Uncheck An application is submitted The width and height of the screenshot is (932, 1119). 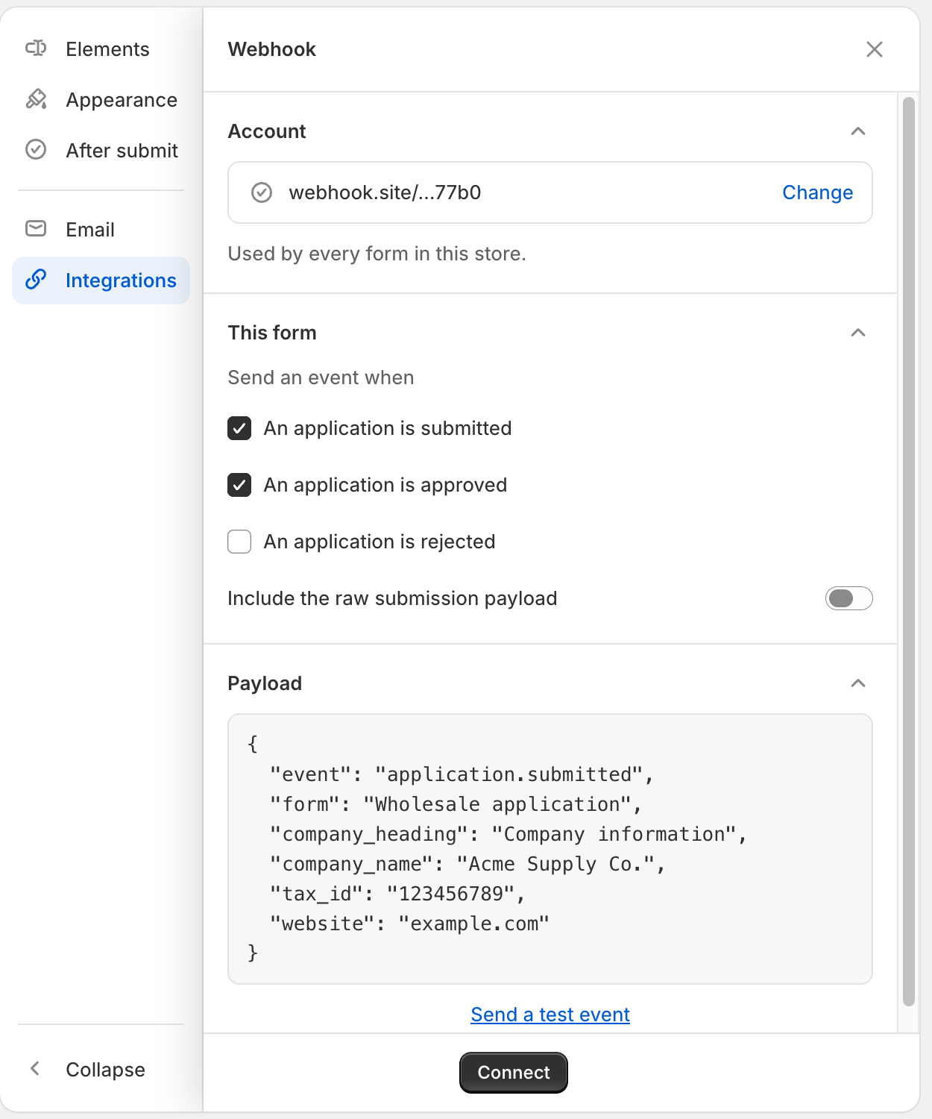[239, 428]
